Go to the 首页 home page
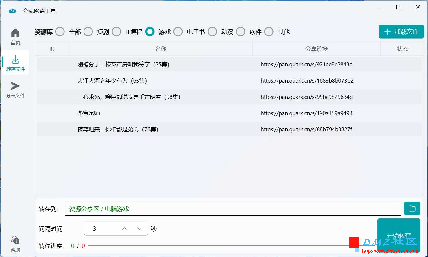The width and height of the screenshot is (428, 257). pyautogui.click(x=15, y=37)
